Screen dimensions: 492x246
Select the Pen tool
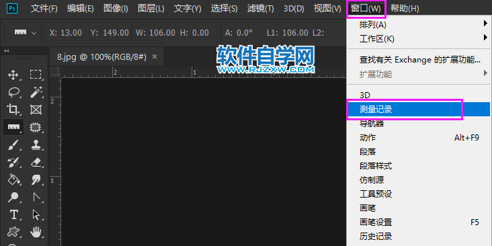pos(36,198)
